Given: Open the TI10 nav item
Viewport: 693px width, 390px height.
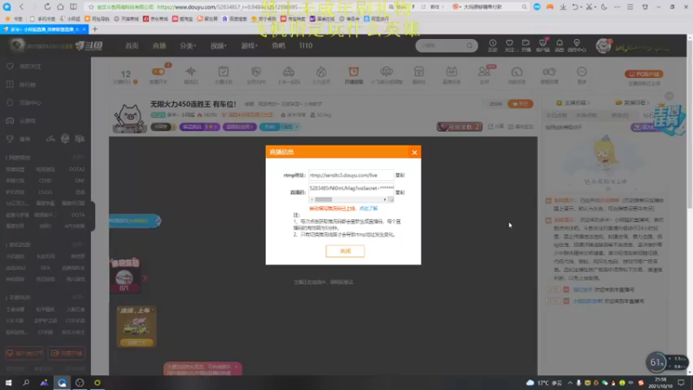Looking at the screenshot, I should (306, 46).
